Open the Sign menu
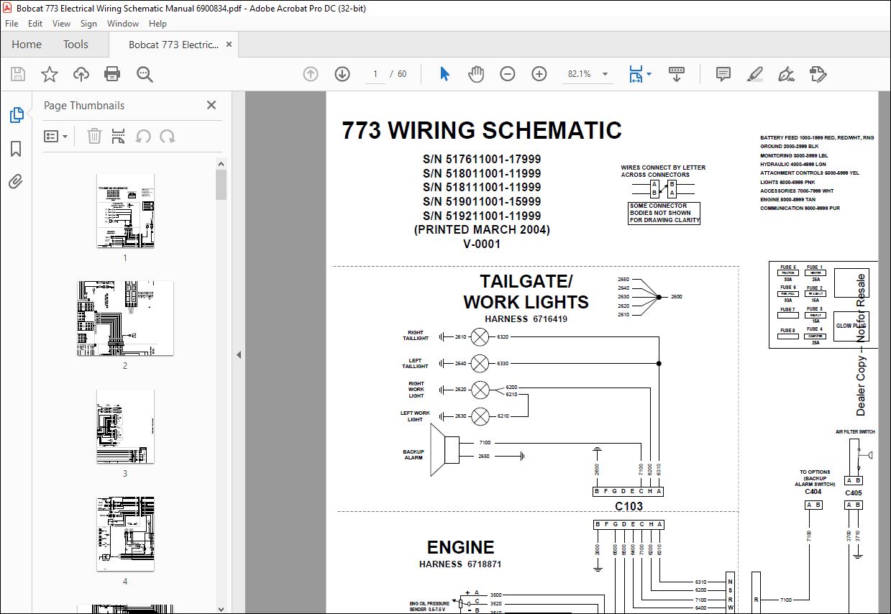This screenshot has width=891, height=614. 88,24
